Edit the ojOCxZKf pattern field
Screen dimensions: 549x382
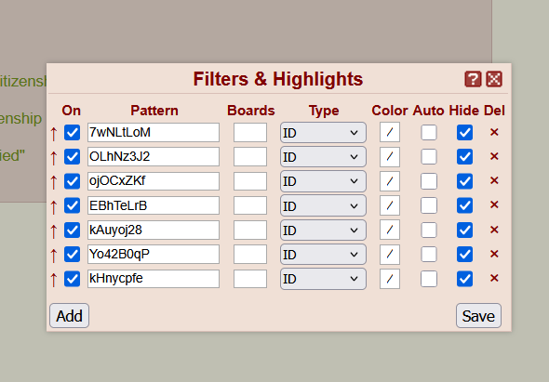pos(154,181)
